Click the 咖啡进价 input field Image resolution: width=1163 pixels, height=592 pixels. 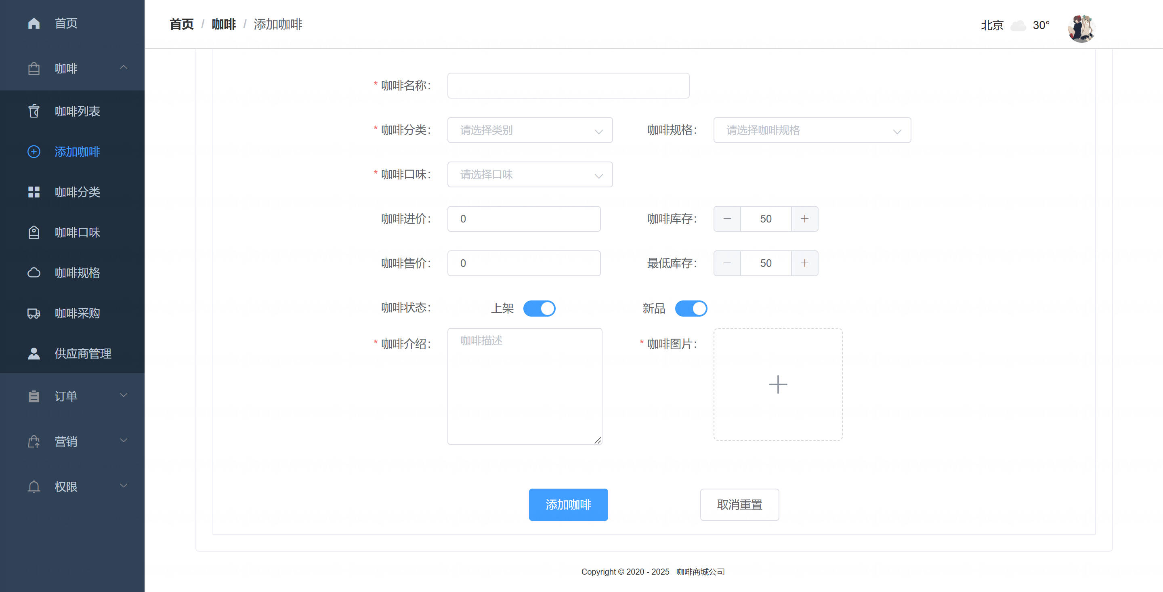coord(524,219)
